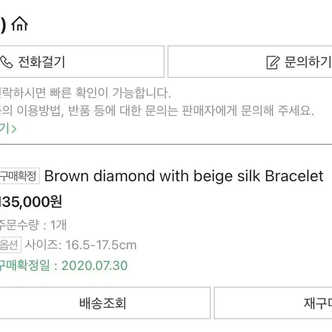This screenshot has width=332, height=332.
Task: Select the 사이즈: 16.5-17.5cm option text
Action: 81,245
